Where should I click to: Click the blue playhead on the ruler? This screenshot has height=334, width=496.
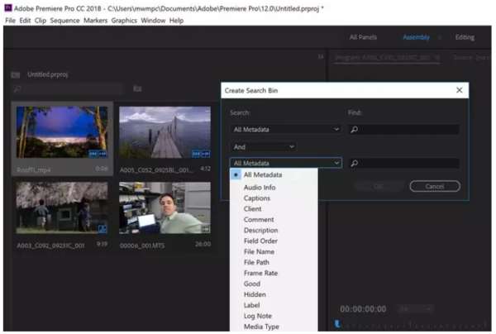point(337,324)
